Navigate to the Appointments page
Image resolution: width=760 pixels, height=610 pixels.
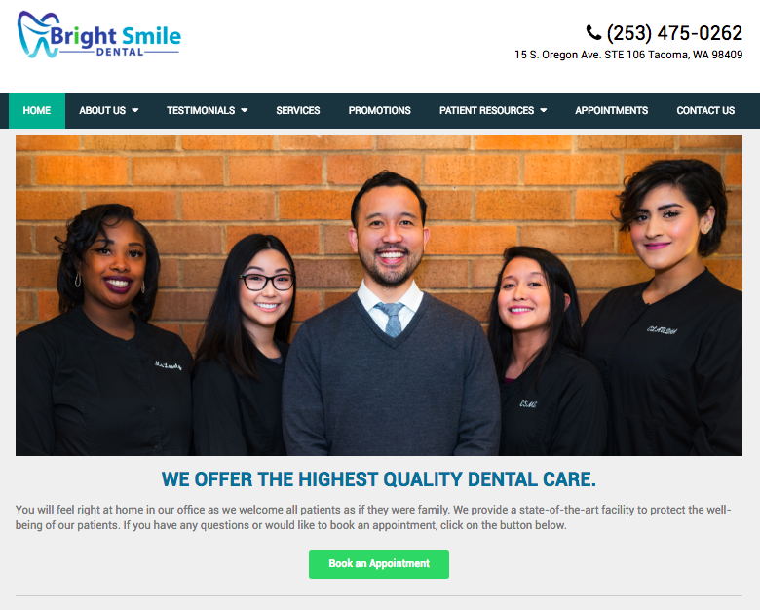coord(611,110)
